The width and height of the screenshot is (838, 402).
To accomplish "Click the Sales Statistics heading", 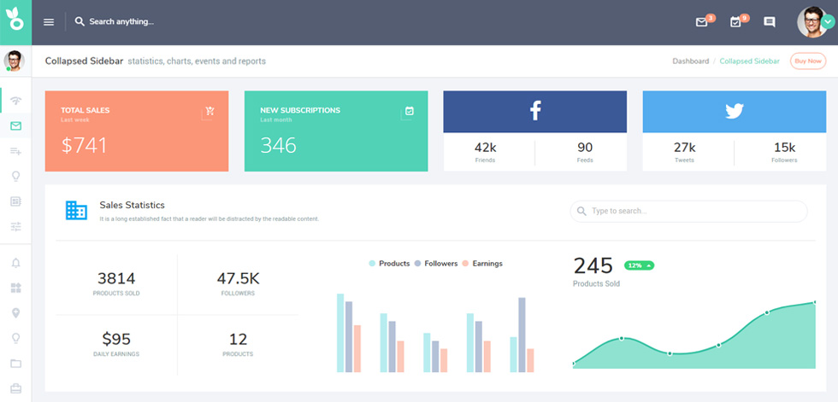I will pyautogui.click(x=132, y=205).
